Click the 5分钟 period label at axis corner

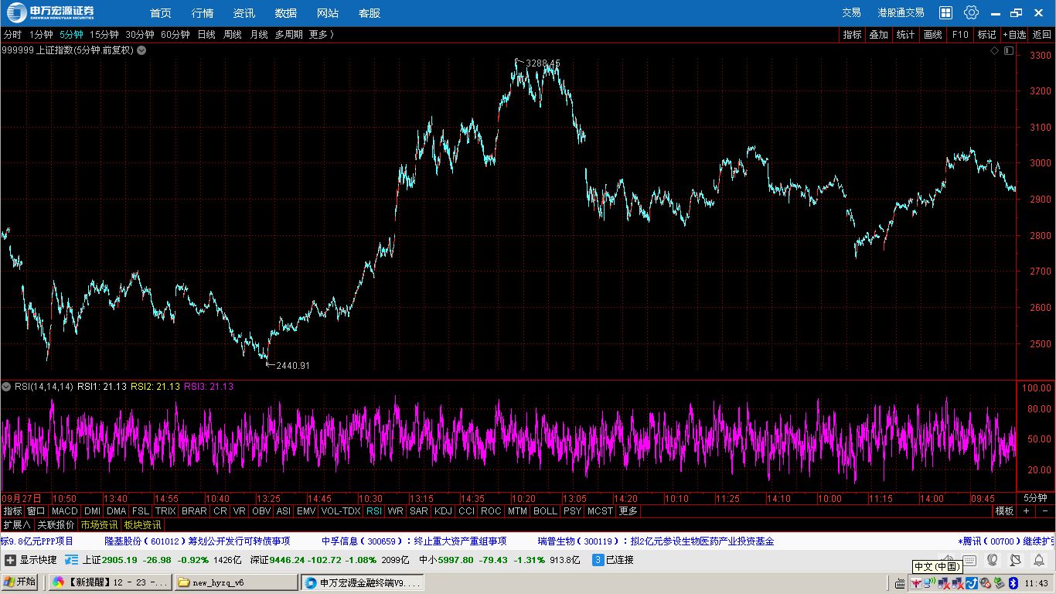point(1035,498)
